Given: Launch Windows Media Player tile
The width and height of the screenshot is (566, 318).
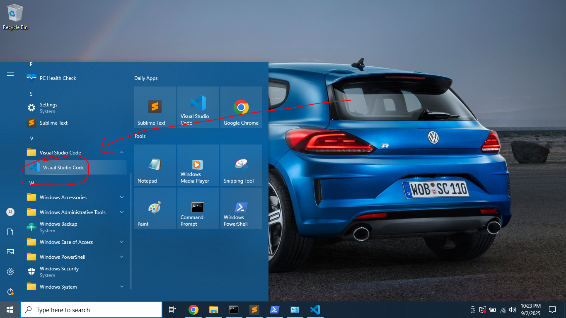Looking at the screenshot, I should 198,165.
